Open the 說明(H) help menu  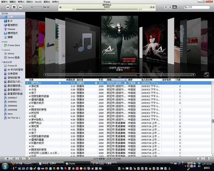[x=55, y=2]
